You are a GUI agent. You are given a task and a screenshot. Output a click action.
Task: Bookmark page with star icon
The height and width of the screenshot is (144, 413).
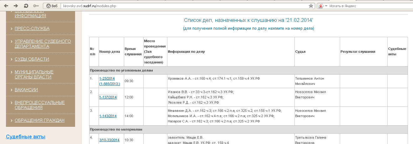(311, 6)
